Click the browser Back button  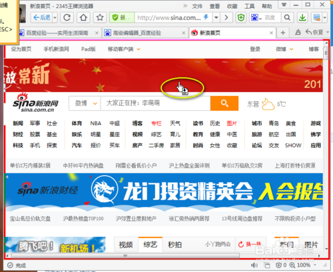[41, 17]
